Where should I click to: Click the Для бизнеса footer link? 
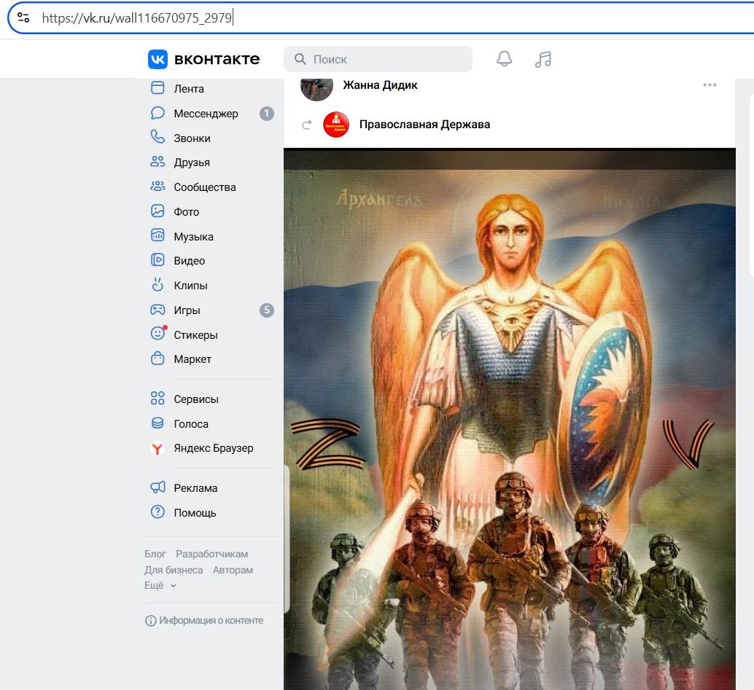[x=173, y=570]
